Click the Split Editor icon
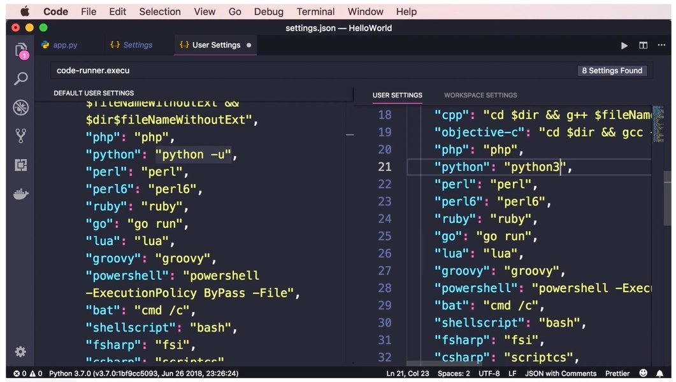 pos(643,45)
